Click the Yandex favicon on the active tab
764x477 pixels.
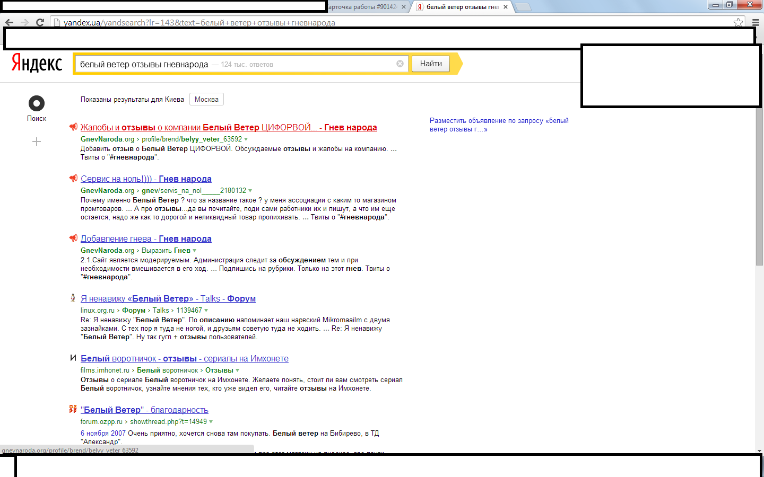click(420, 7)
